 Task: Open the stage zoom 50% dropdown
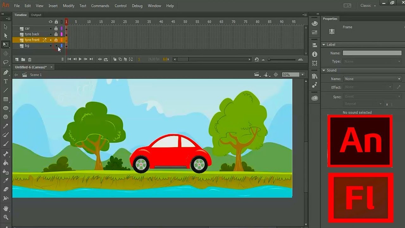pos(302,75)
